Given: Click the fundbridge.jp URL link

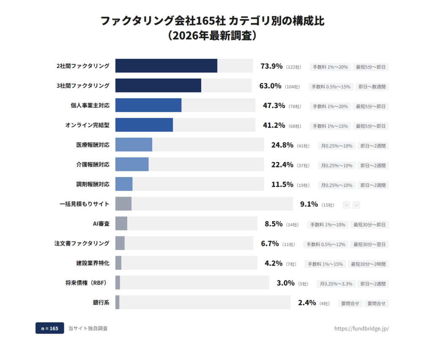Looking at the screenshot, I should (x=361, y=328).
